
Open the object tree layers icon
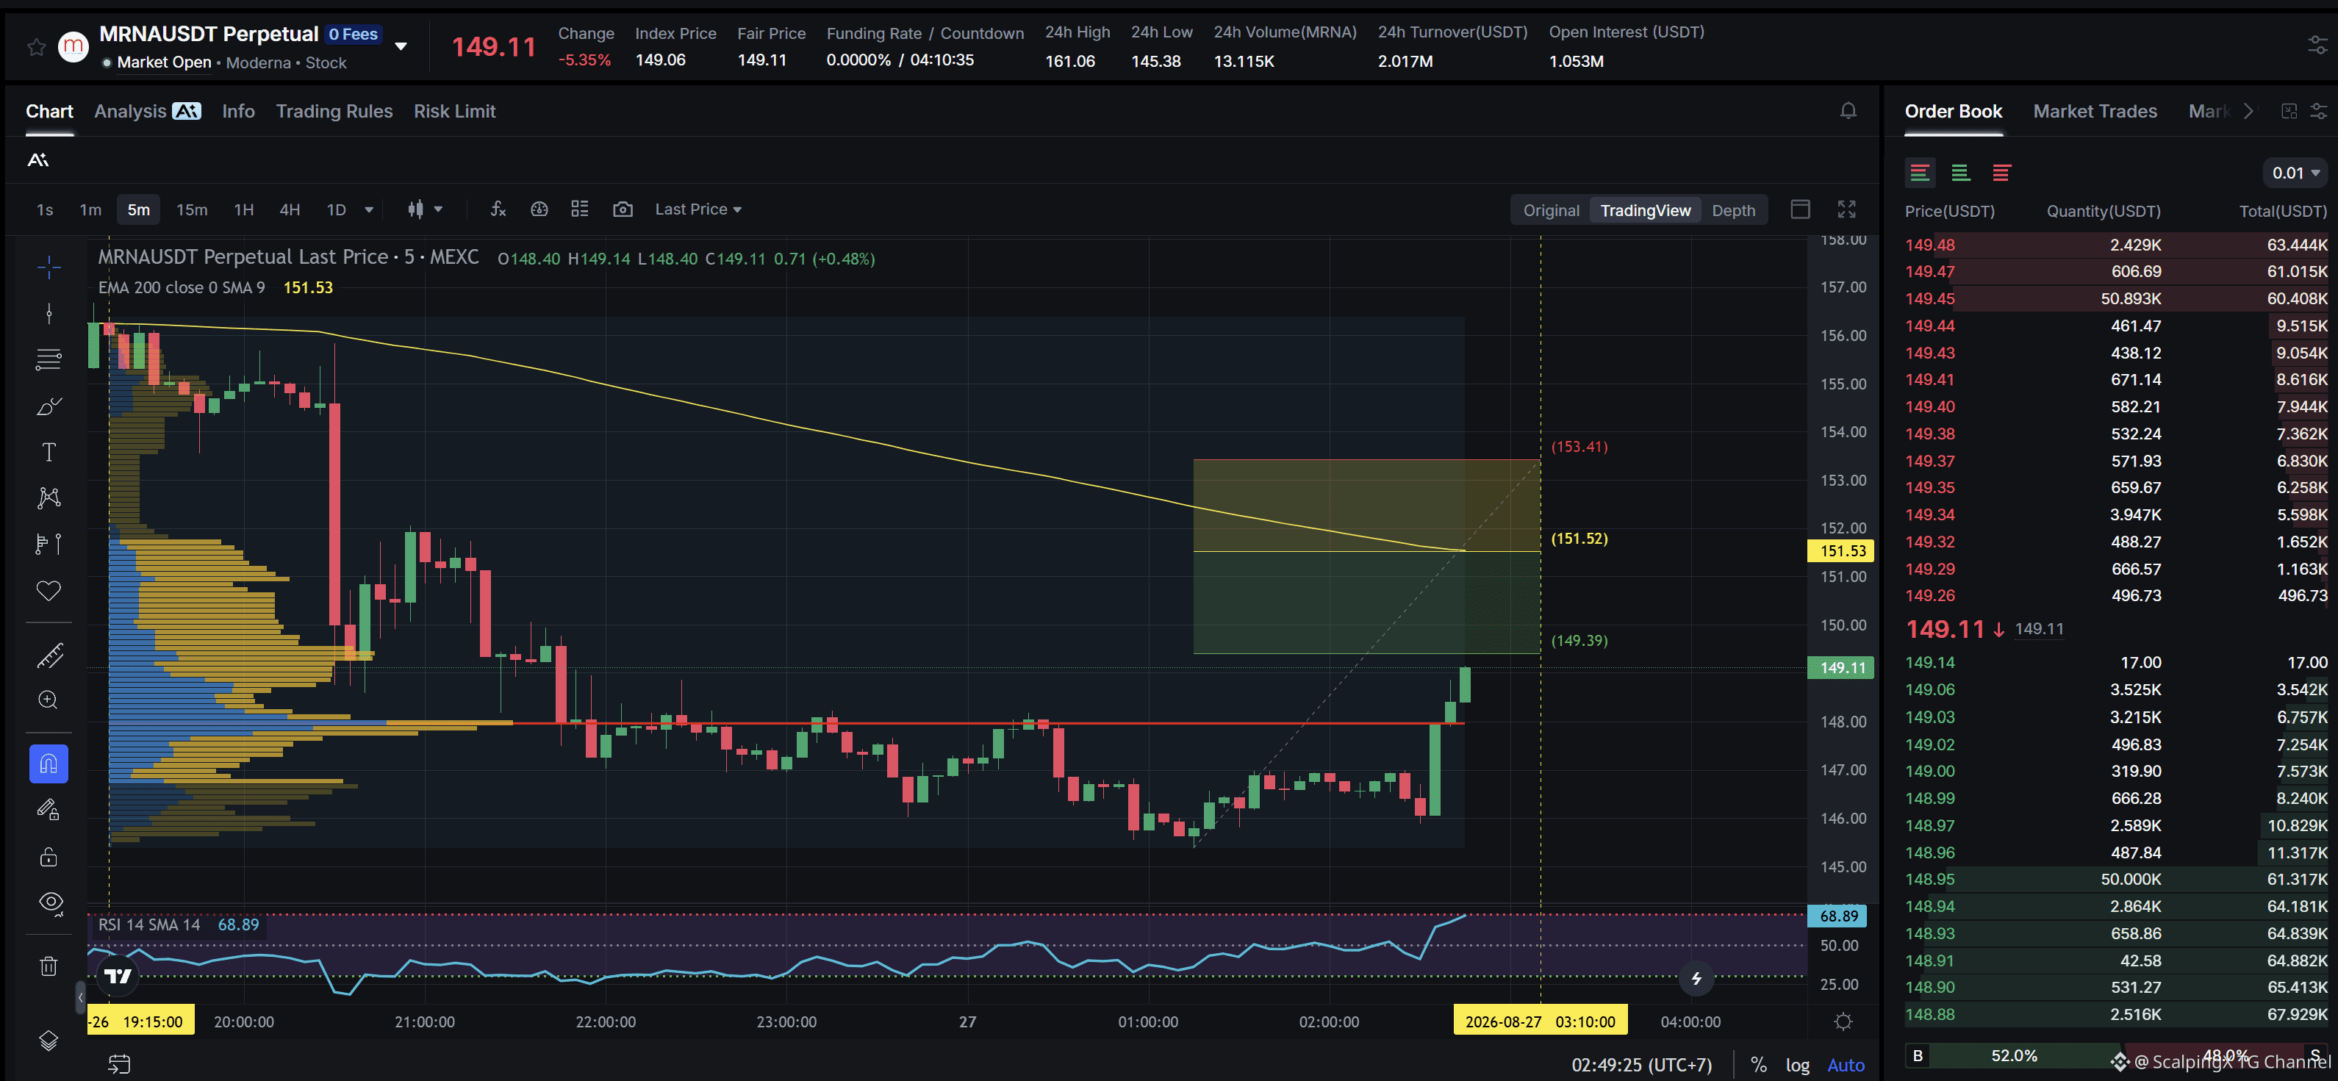pyautogui.click(x=49, y=1040)
